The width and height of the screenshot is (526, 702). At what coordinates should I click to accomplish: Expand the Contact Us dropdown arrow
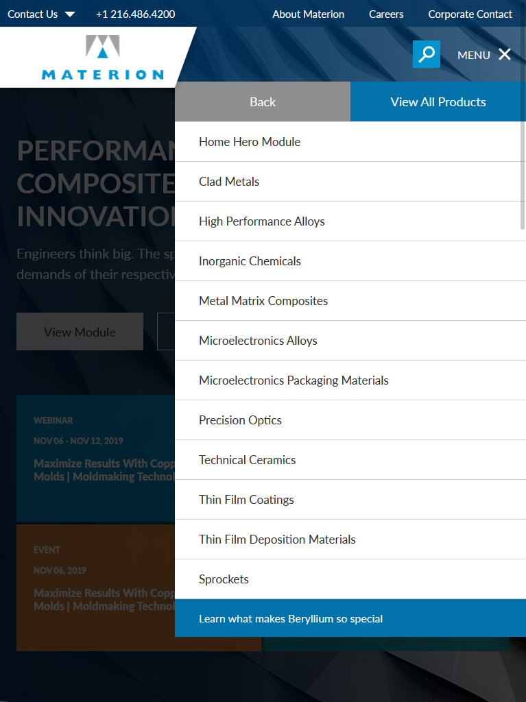pyautogui.click(x=70, y=14)
